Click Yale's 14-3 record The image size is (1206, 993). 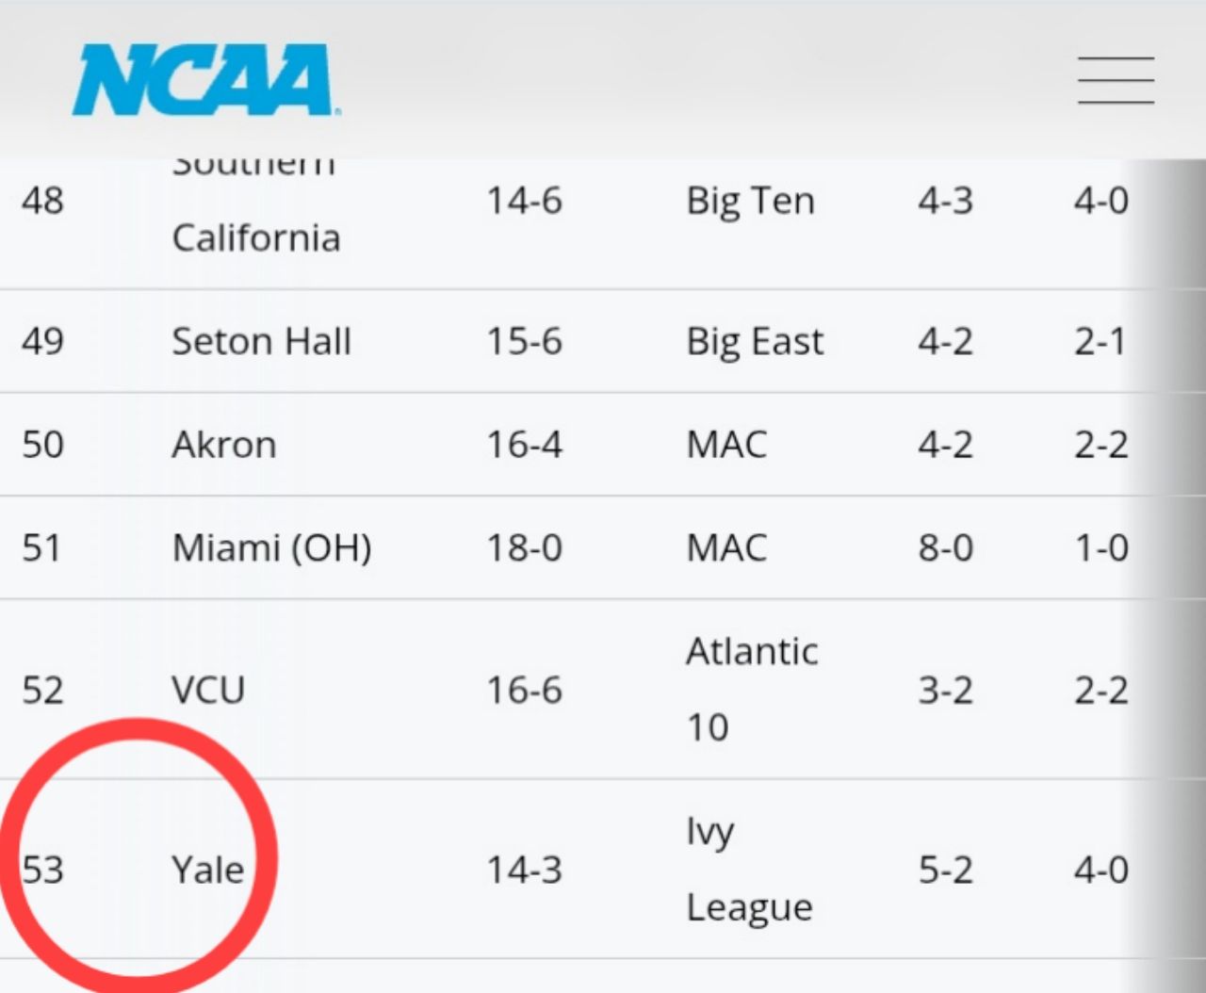point(524,869)
